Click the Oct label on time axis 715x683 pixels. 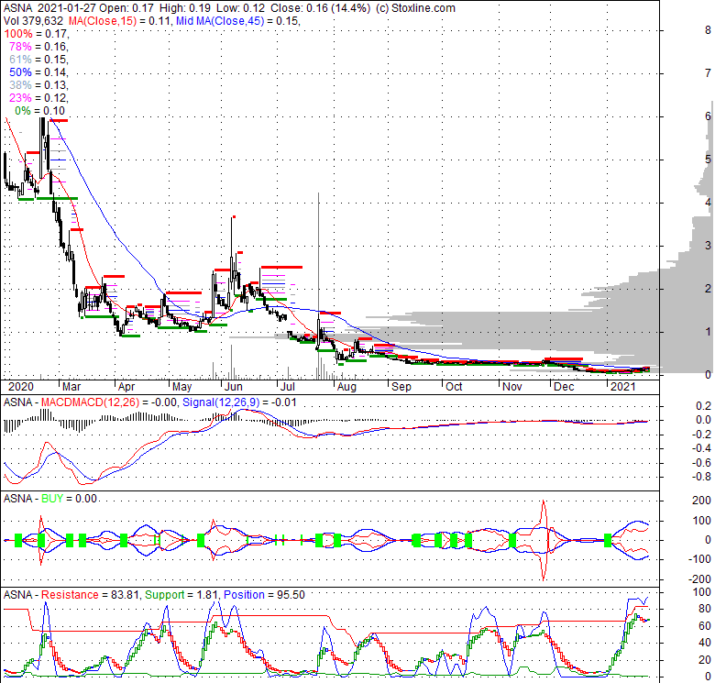click(454, 387)
